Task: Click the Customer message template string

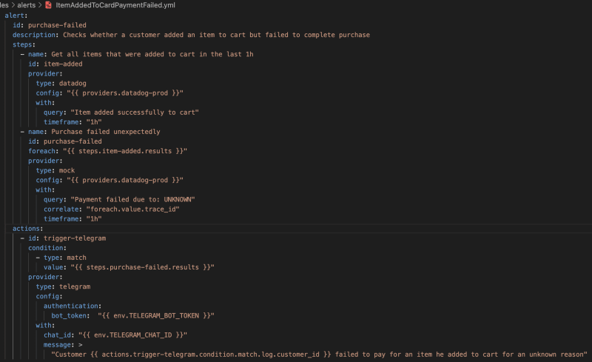Action: (319, 355)
